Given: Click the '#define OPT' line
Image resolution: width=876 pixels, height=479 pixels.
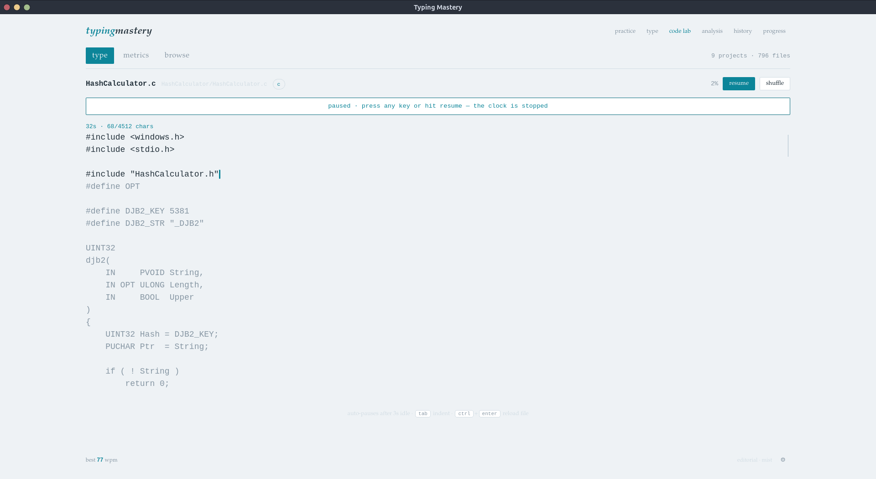Looking at the screenshot, I should tap(113, 187).
